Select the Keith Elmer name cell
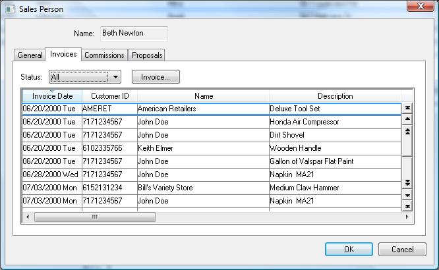The image size is (439, 270). [203, 148]
